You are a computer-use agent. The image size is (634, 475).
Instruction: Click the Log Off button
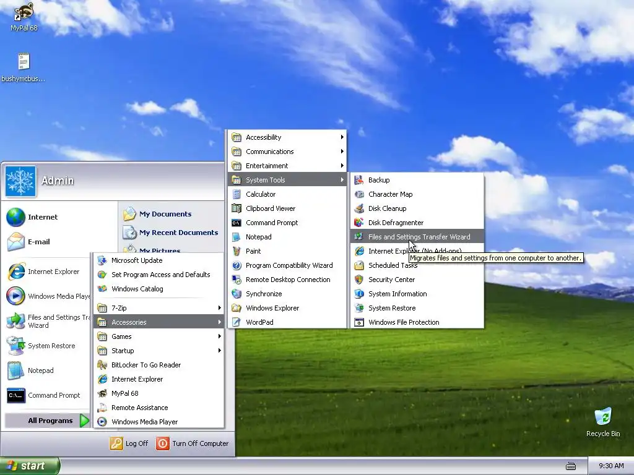(x=129, y=443)
